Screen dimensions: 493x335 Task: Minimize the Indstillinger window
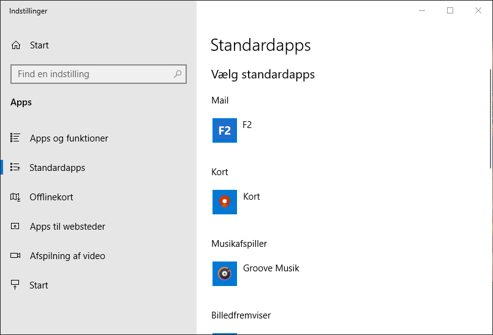(x=422, y=10)
